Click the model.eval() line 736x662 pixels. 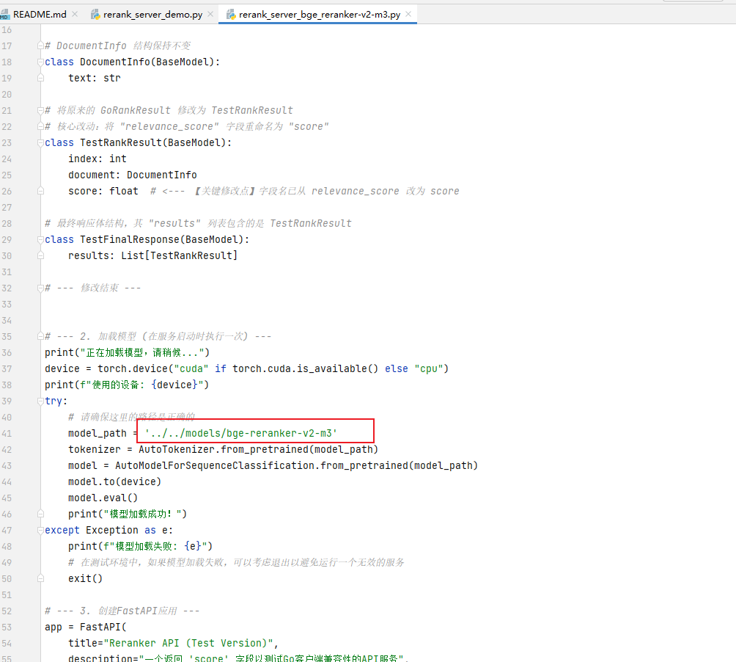tap(103, 498)
